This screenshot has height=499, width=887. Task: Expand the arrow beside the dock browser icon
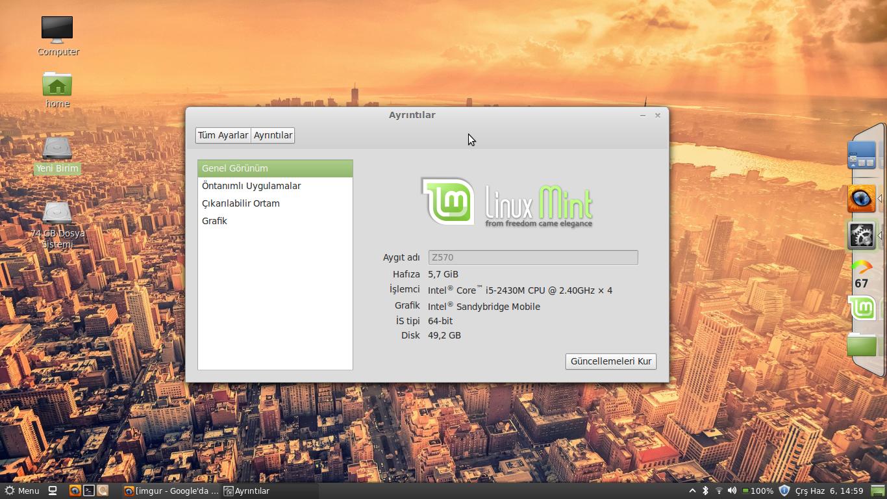880,198
